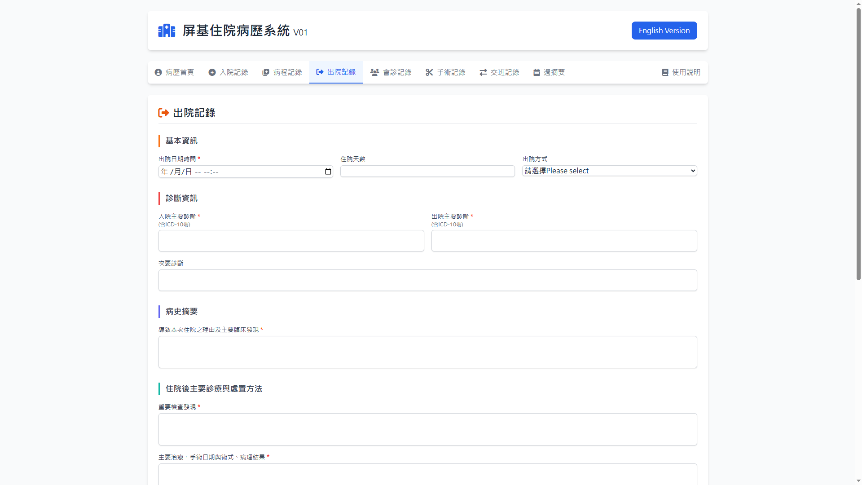Viewport: 862px width, 485px height.
Task: Click the exchange arrows icon for 交班記錄
Action: coord(483,72)
